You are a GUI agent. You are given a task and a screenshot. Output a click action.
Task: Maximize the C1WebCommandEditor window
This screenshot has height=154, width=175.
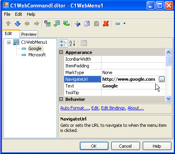(160, 6)
